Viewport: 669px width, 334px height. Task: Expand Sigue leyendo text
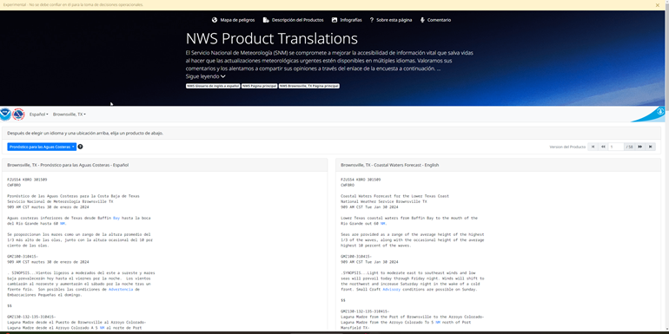click(x=205, y=76)
